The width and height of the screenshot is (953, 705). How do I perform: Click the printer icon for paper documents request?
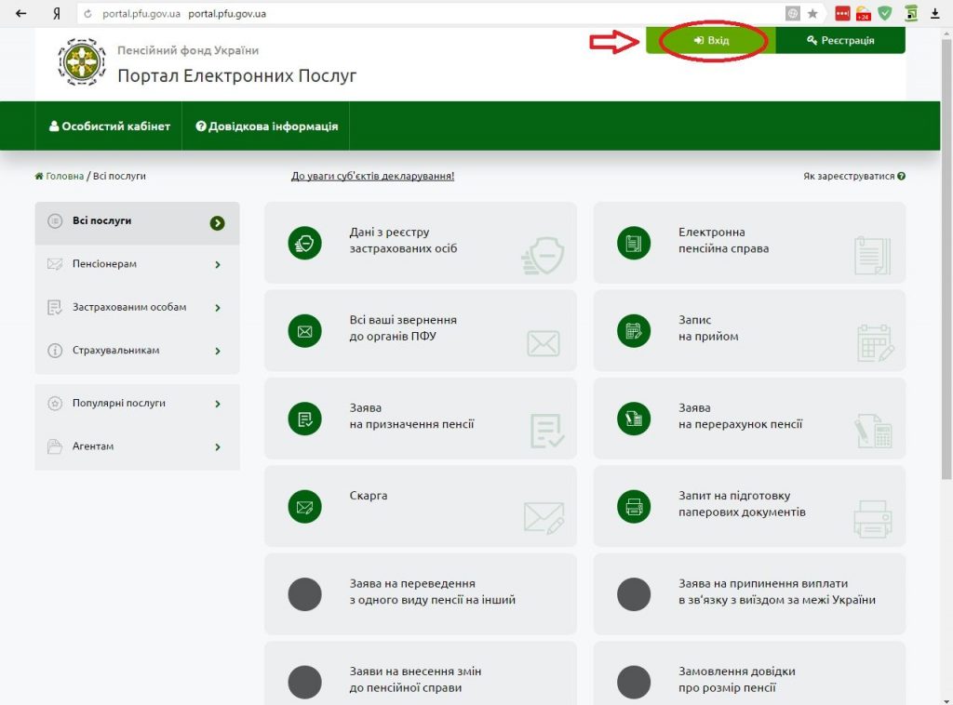[634, 507]
